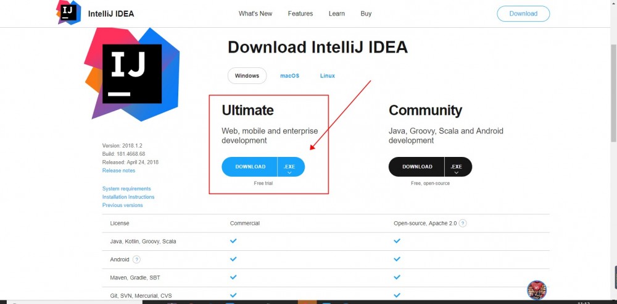Screen dimensions: 617x304
Task: Click the 'Free, open-source' caption
Action: pos(430,184)
